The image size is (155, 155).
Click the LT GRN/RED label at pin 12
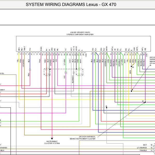coord(142,148)
